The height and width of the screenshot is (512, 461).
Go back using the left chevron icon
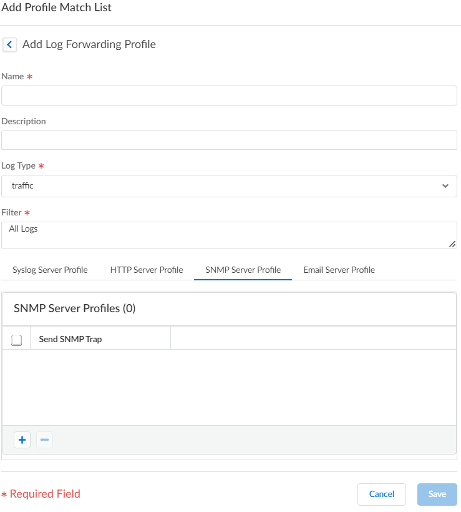tap(9, 45)
